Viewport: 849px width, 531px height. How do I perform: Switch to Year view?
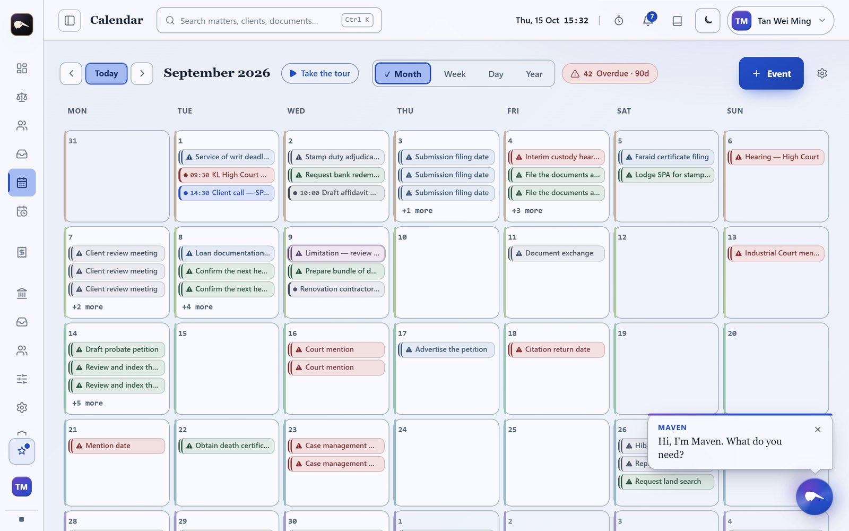[534, 74]
